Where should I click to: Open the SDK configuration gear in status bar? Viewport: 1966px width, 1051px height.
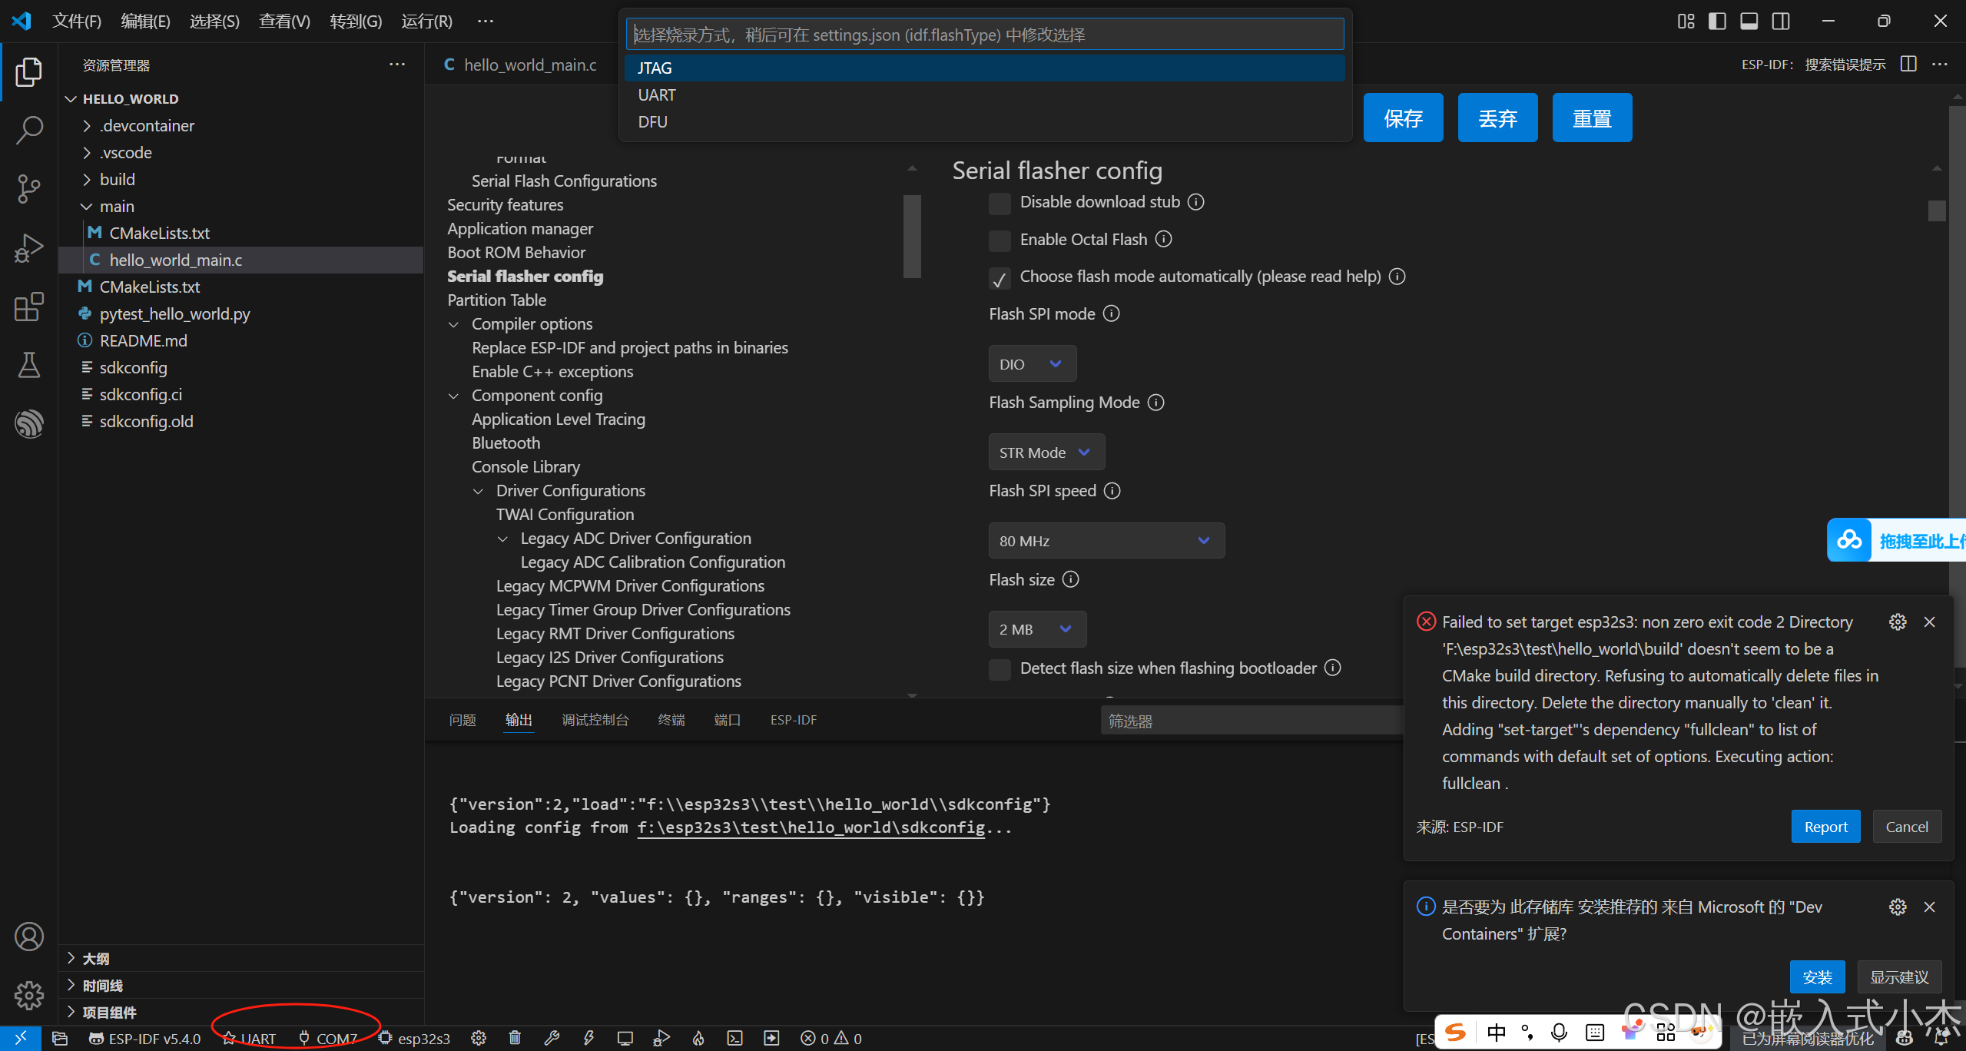tap(479, 1039)
